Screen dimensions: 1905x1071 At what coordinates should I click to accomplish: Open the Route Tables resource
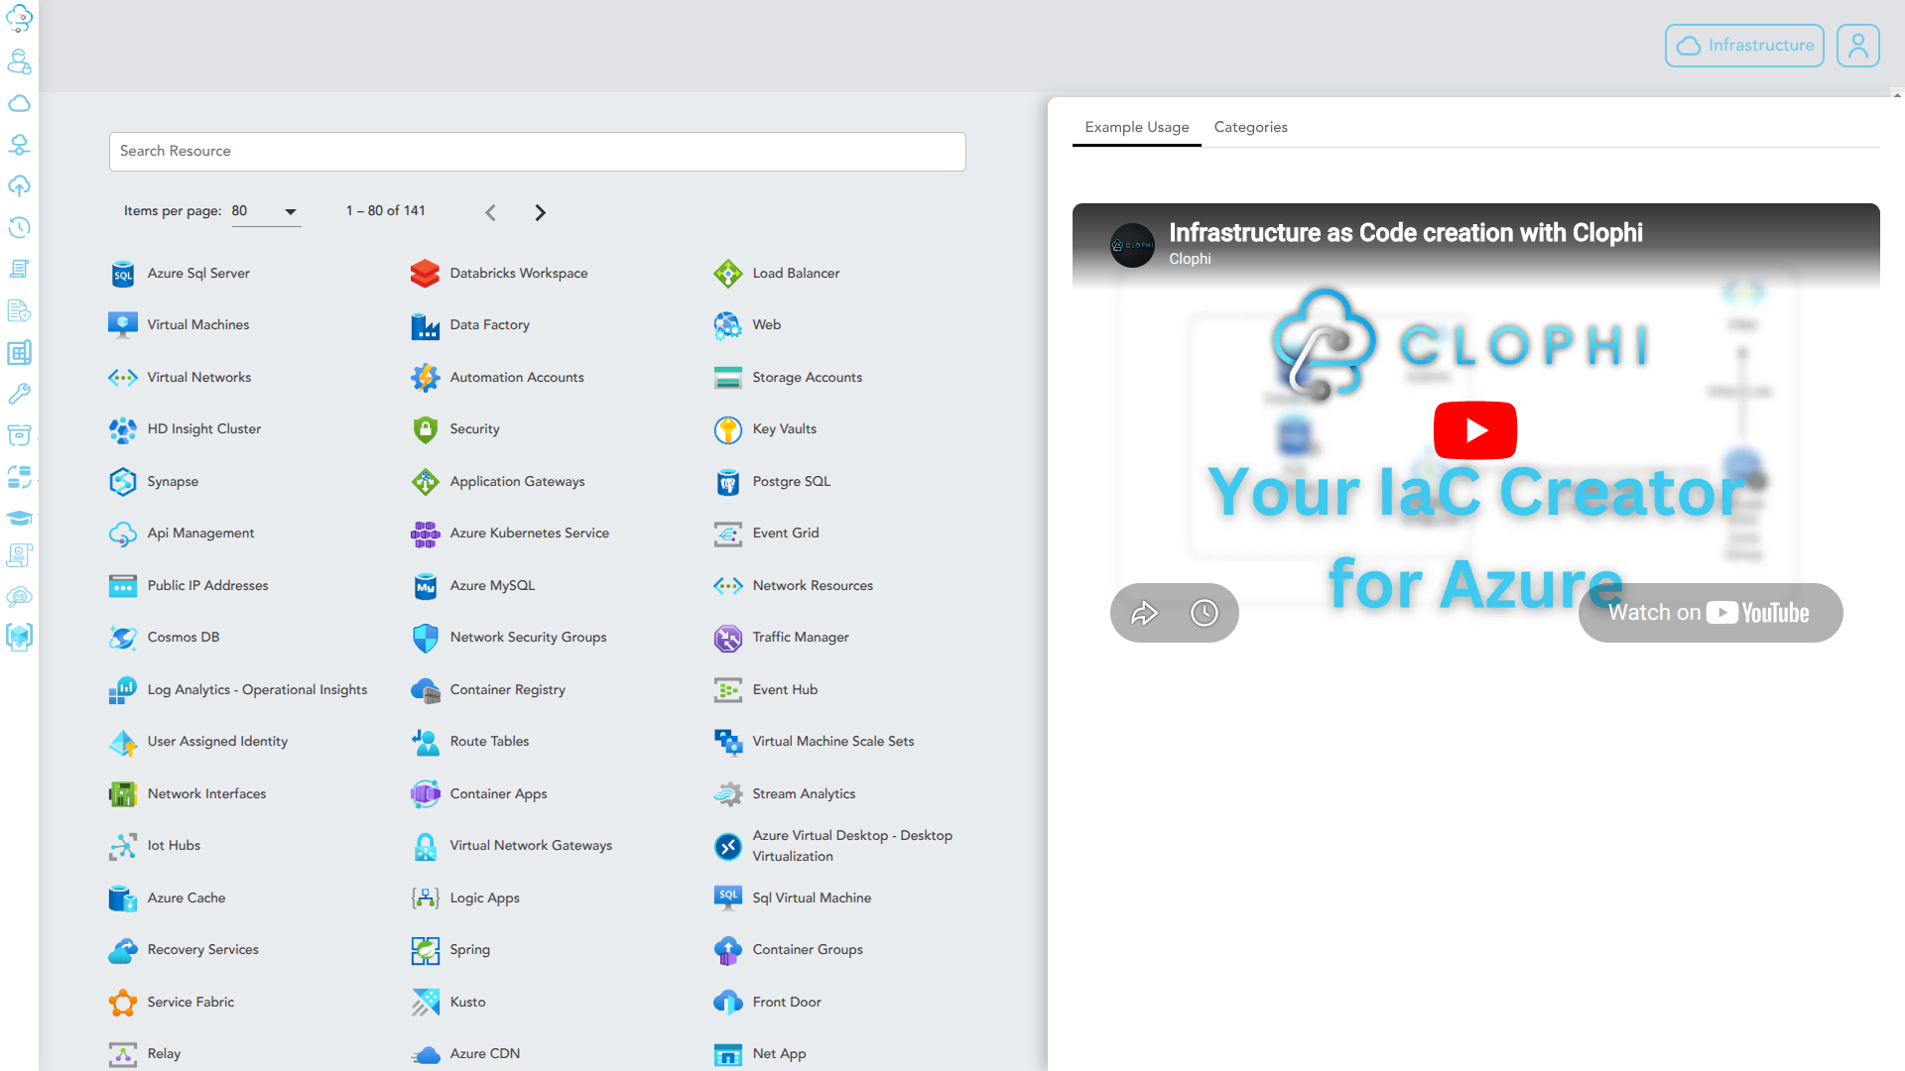[x=489, y=742]
